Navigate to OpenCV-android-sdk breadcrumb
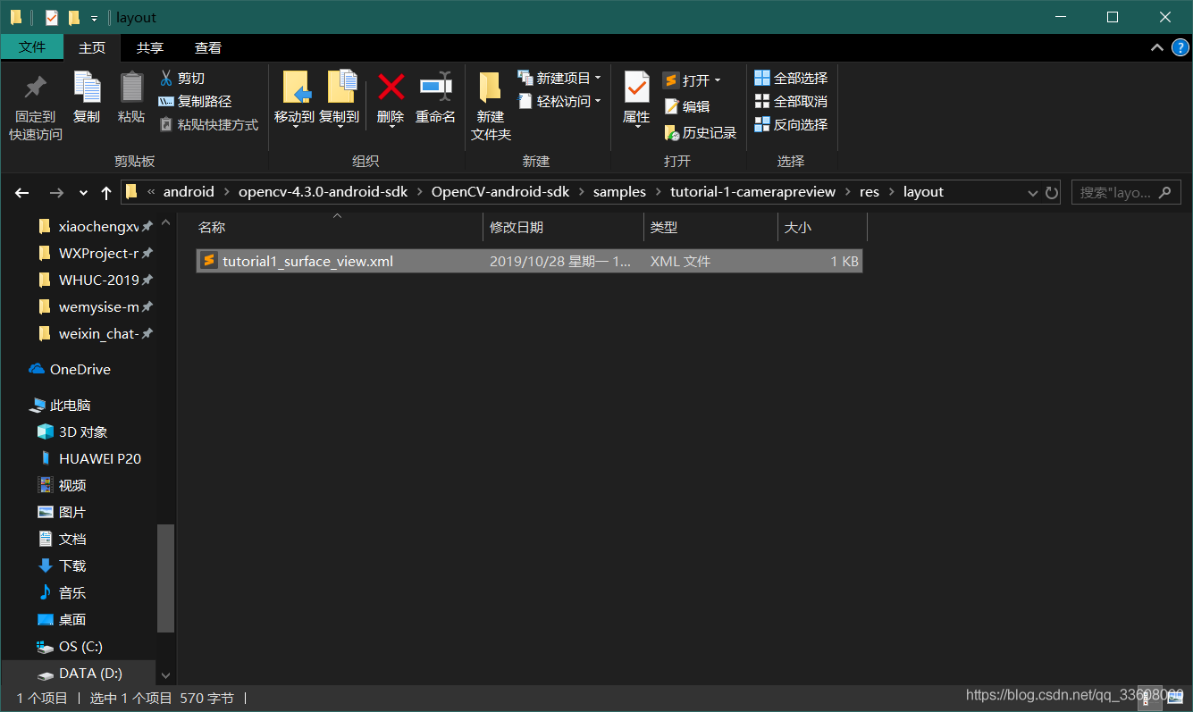The height and width of the screenshot is (712, 1193). [500, 192]
